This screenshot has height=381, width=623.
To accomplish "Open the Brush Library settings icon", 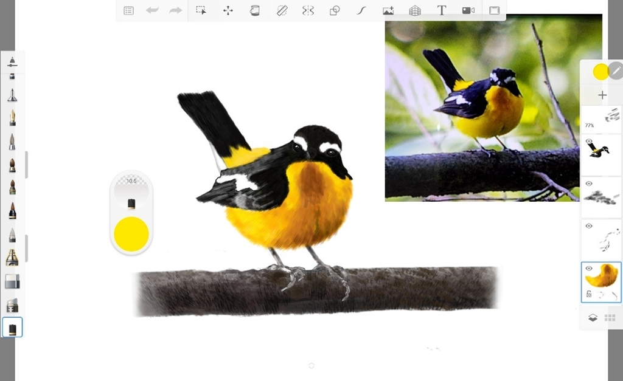I will 12,62.
